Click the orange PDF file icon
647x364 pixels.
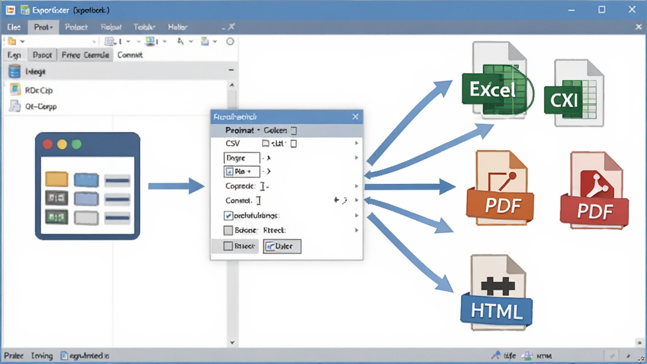click(500, 188)
